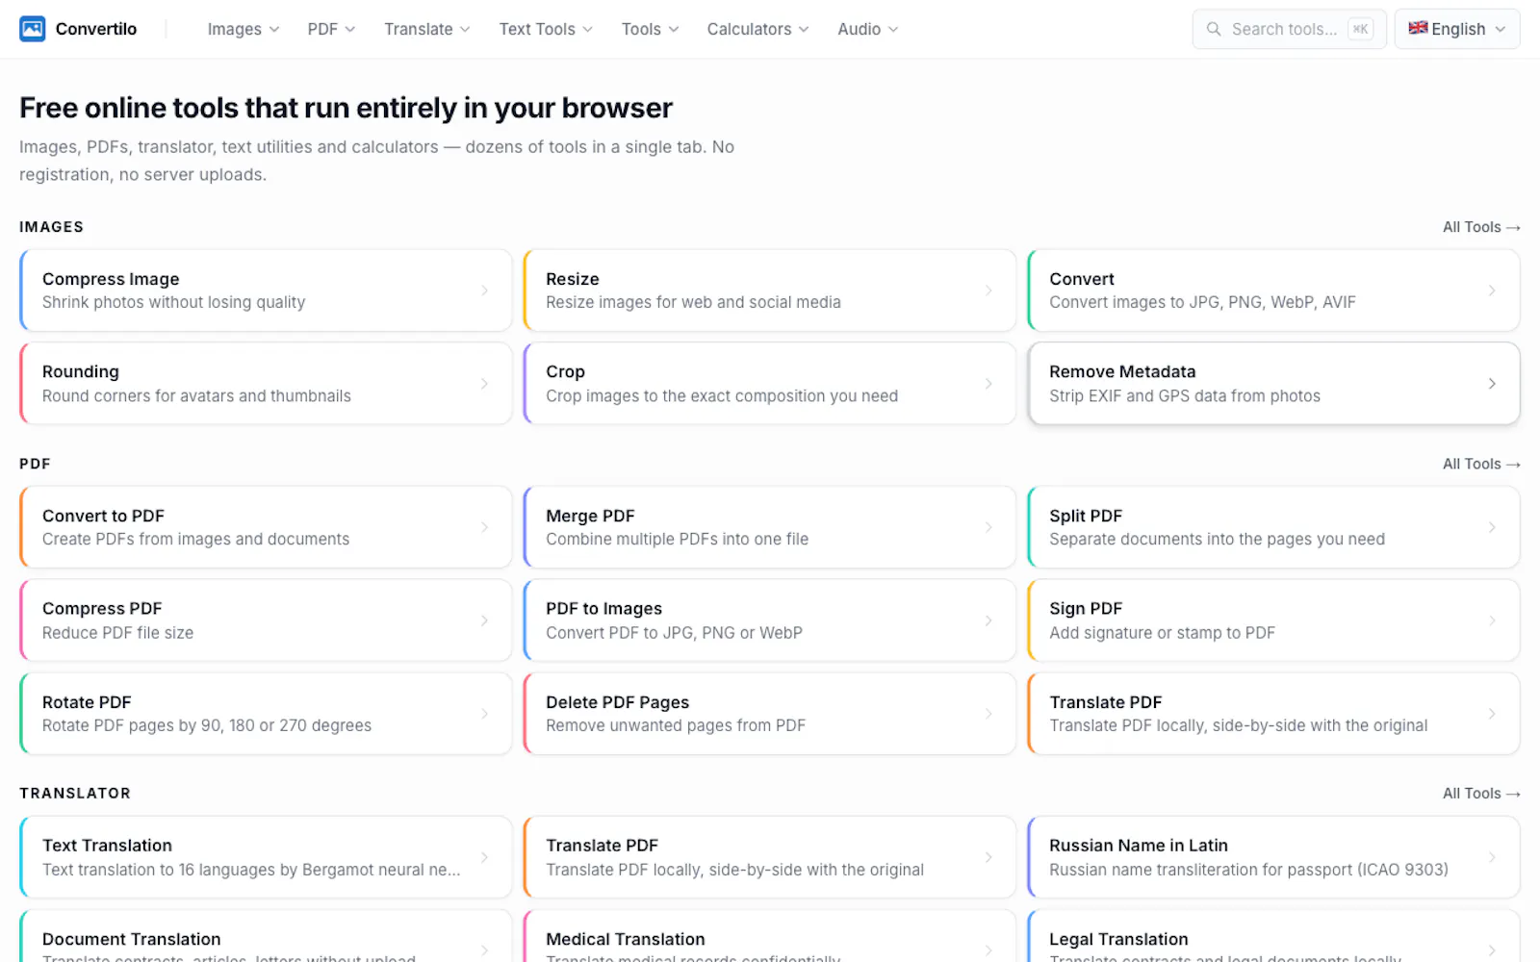
Task: Click the arrow on Compress Image card
Action: [484, 291]
